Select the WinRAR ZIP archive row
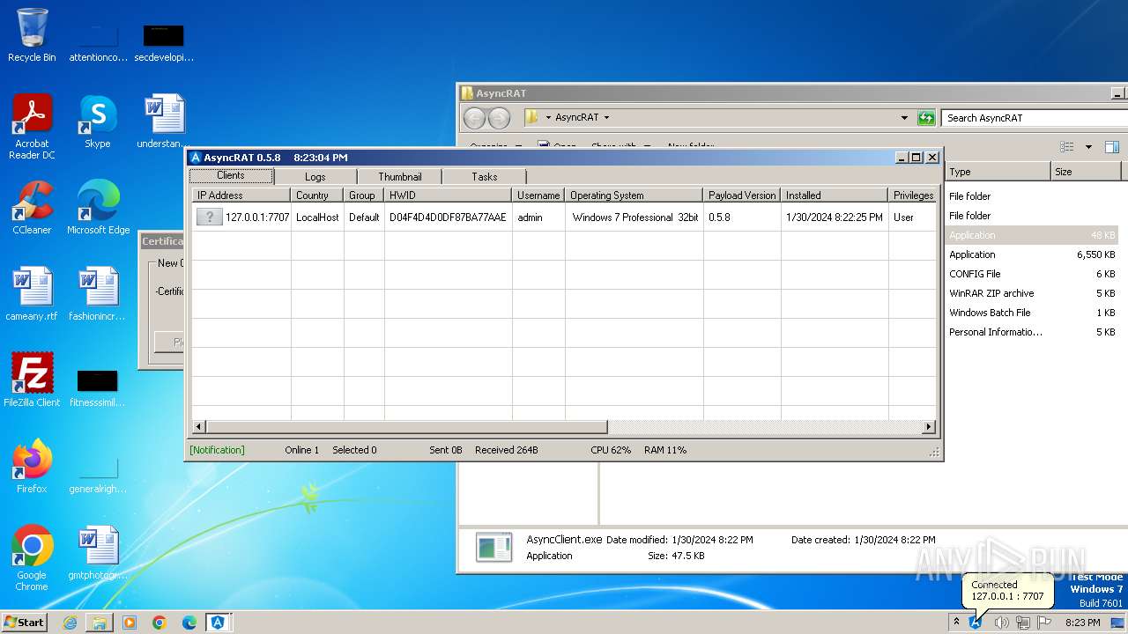 point(1032,293)
